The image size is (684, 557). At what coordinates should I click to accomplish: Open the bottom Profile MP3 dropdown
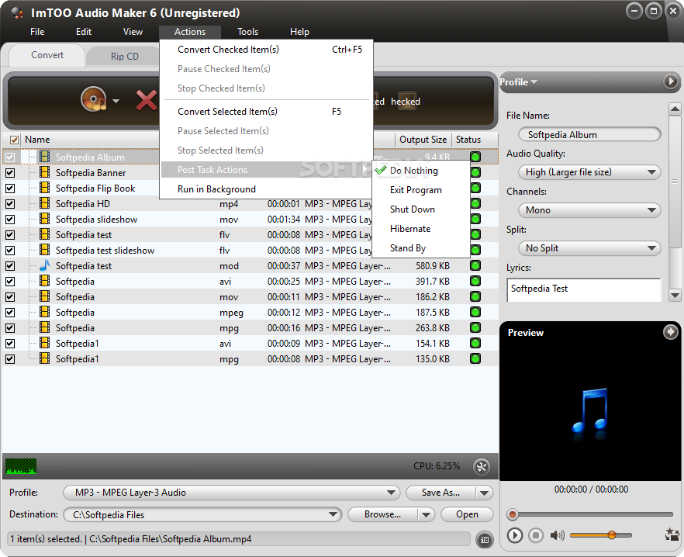tap(231, 493)
